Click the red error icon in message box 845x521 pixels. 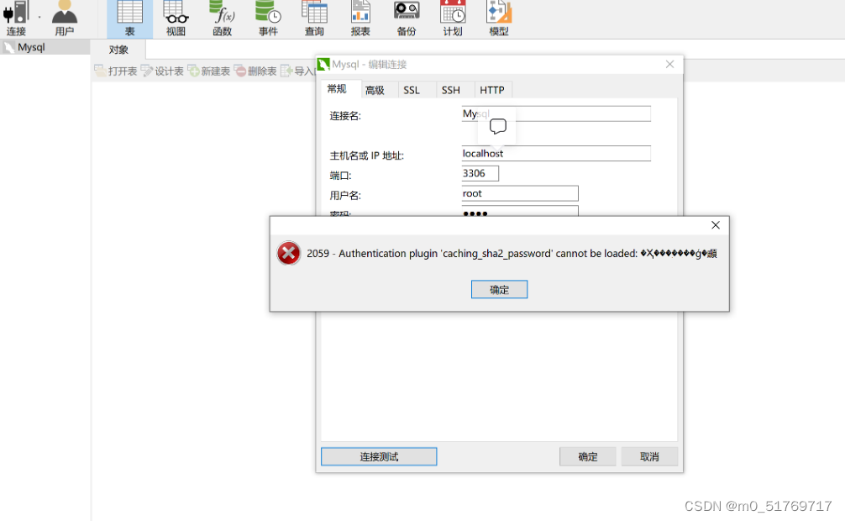click(x=289, y=253)
